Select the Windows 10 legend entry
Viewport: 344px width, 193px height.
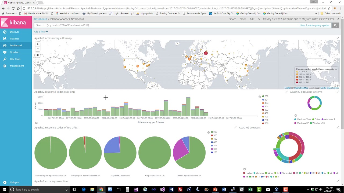pyautogui.click(x=317, y=123)
